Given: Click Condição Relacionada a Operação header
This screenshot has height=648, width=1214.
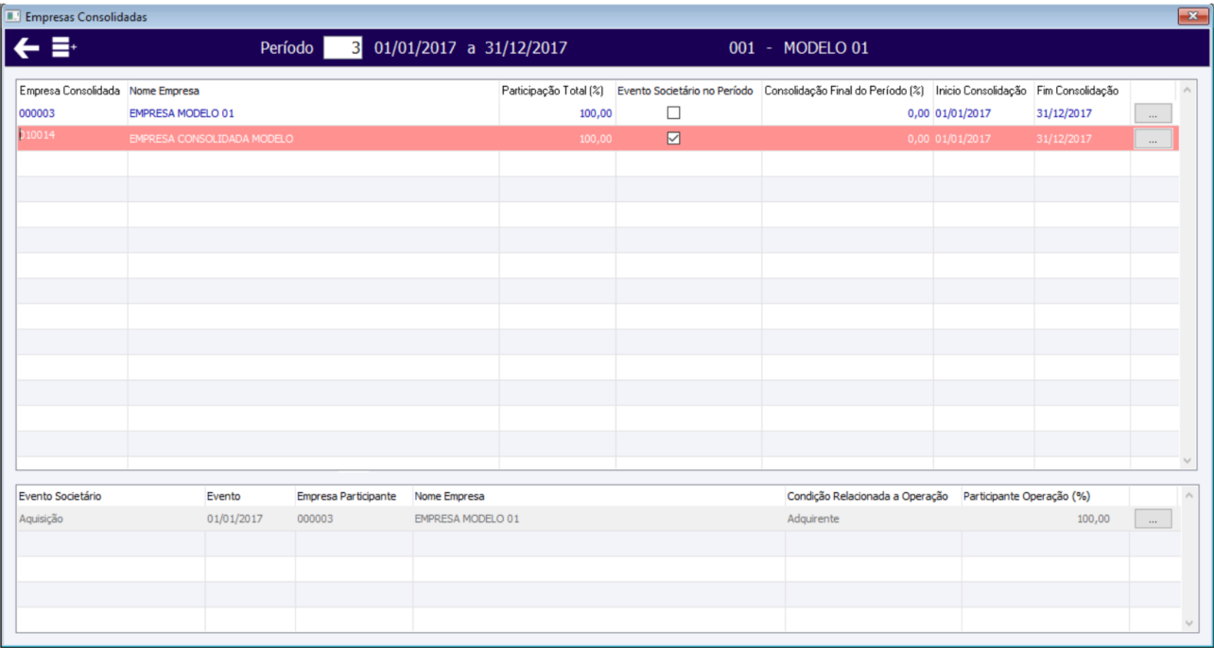Looking at the screenshot, I should click(x=867, y=496).
